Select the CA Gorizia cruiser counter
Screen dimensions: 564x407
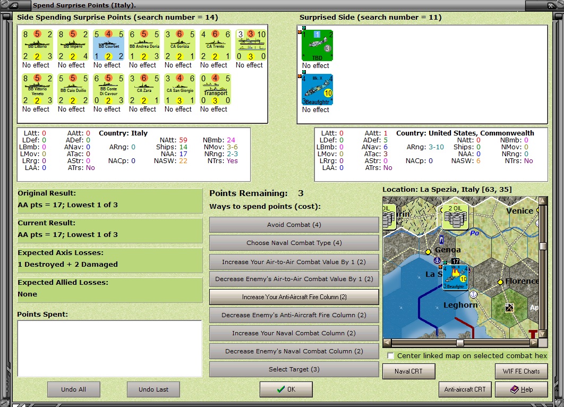[x=180, y=45]
